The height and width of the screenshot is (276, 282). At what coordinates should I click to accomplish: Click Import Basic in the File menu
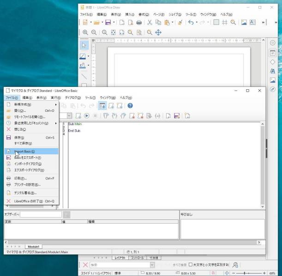click(x=31, y=151)
